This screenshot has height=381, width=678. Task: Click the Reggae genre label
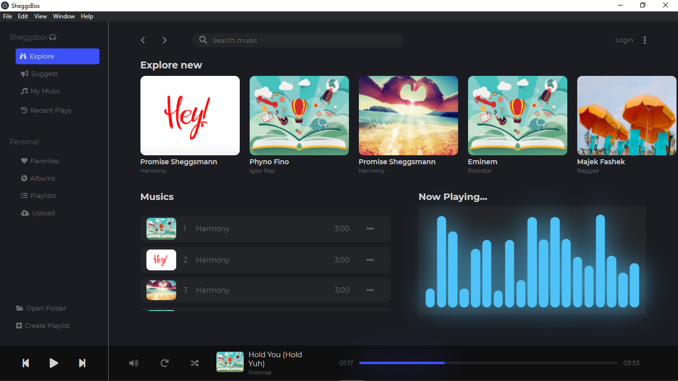coord(588,171)
